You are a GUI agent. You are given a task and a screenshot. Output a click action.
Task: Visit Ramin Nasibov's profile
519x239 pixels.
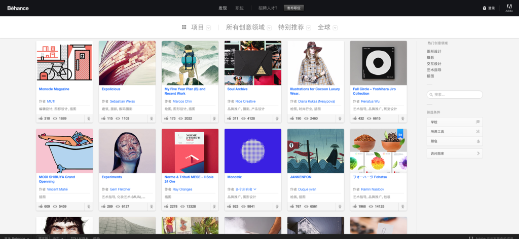point(373,189)
